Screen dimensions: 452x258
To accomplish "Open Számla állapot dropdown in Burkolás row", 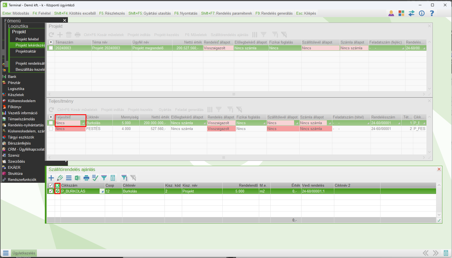I will coord(330,123).
